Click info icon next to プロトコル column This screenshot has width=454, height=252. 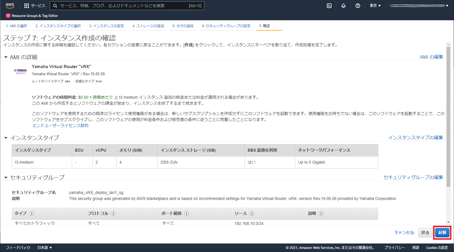(113, 213)
